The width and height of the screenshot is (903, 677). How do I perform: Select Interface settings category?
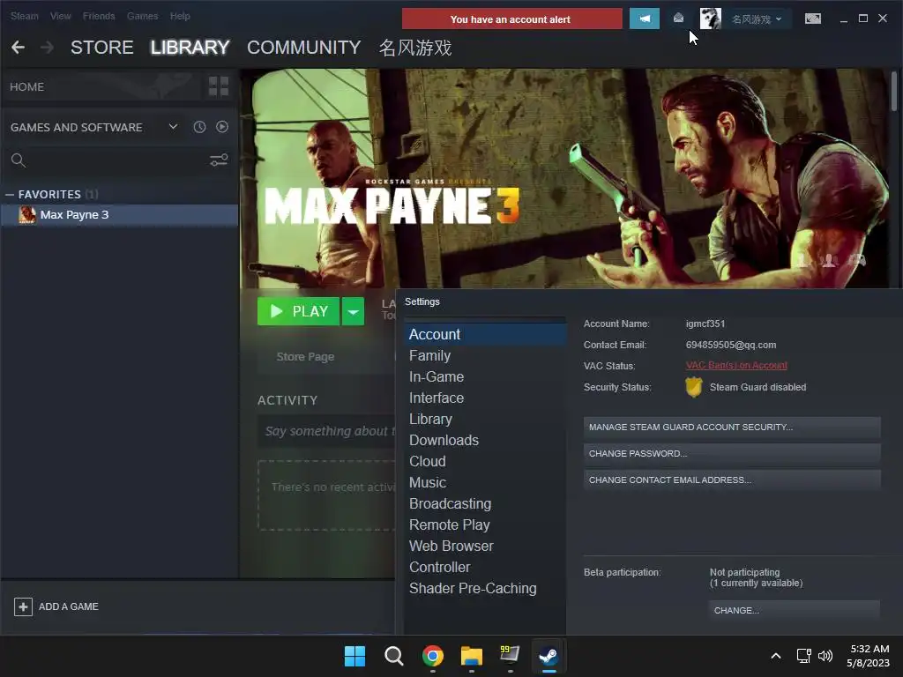click(485, 398)
